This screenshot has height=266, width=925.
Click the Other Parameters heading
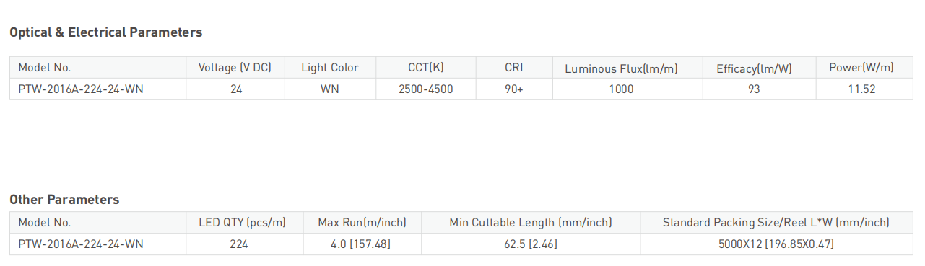(64, 200)
